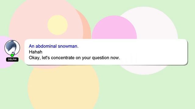Viewport: 195px width, 109px height.
Task: Click the empty right side of the chat bubble
Action: coord(154,52)
